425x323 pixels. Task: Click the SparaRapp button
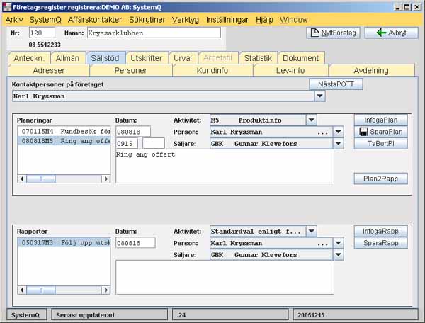[x=381, y=243]
